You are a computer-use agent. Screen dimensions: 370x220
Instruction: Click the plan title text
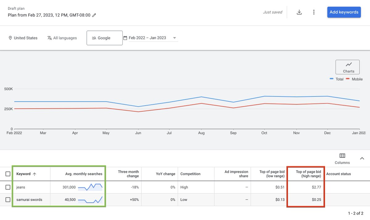point(49,15)
